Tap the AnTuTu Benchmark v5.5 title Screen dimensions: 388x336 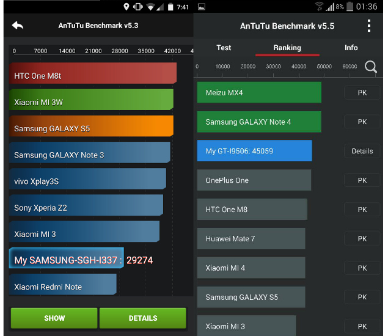(287, 26)
